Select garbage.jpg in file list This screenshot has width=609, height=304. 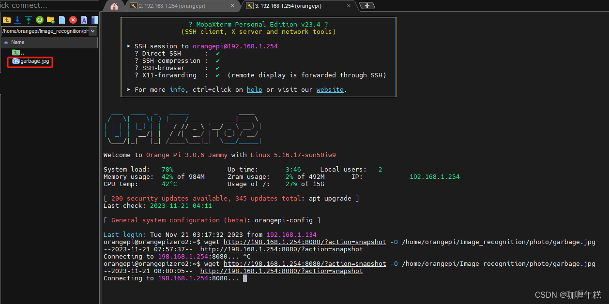[35, 61]
